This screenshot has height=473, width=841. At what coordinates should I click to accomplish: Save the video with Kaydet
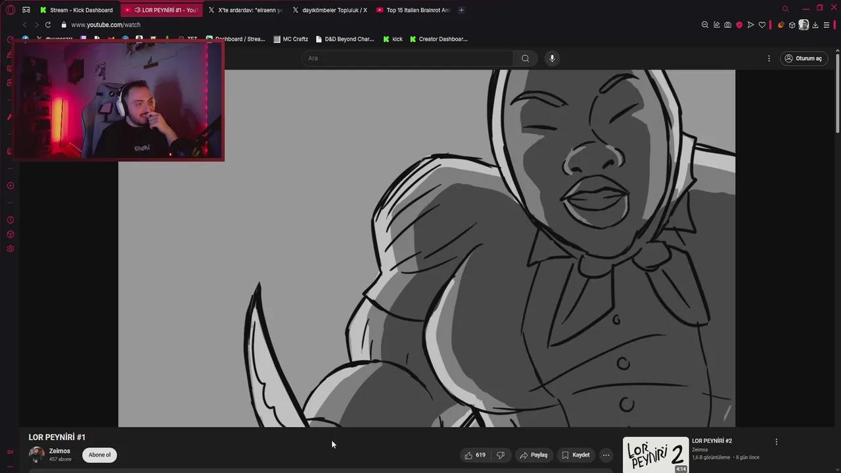(x=576, y=455)
